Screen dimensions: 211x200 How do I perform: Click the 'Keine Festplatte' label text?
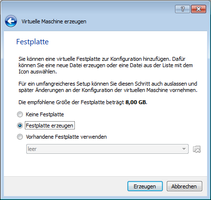click(x=45, y=114)
